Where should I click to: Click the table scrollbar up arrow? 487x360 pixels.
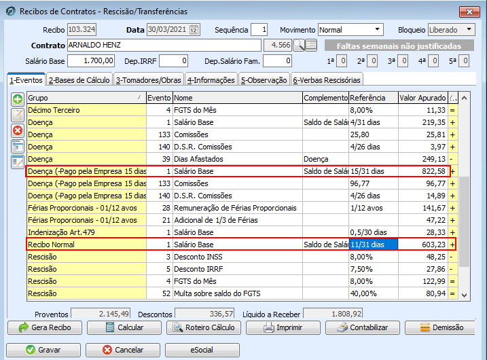tap(465, 98)
